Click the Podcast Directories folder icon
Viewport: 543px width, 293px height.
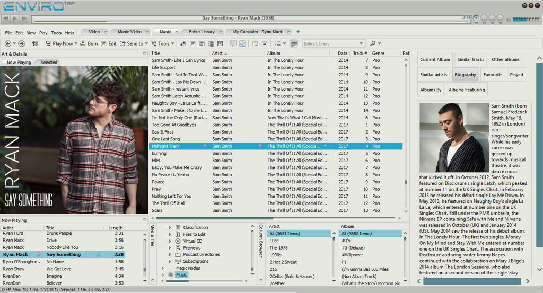pos(178,255)
